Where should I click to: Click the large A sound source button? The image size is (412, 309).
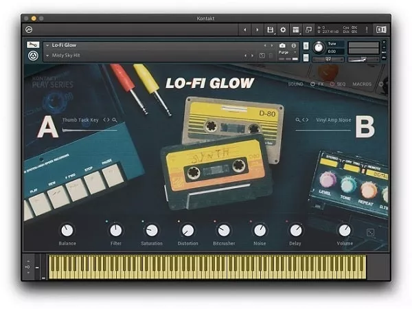tap(47, 127)
